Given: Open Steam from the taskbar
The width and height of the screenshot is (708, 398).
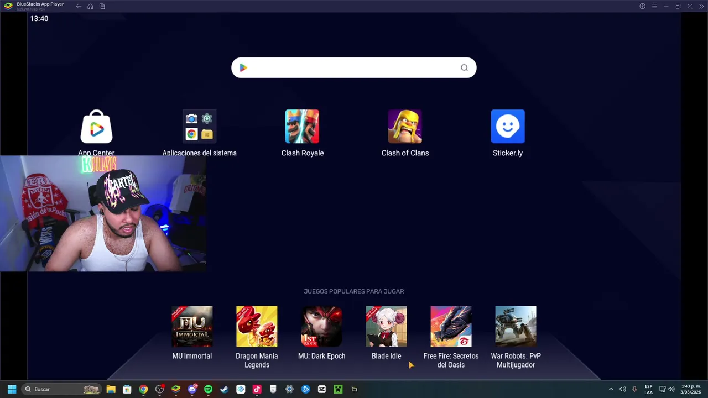Looking at the screenshot, I should tap(224, 389).
